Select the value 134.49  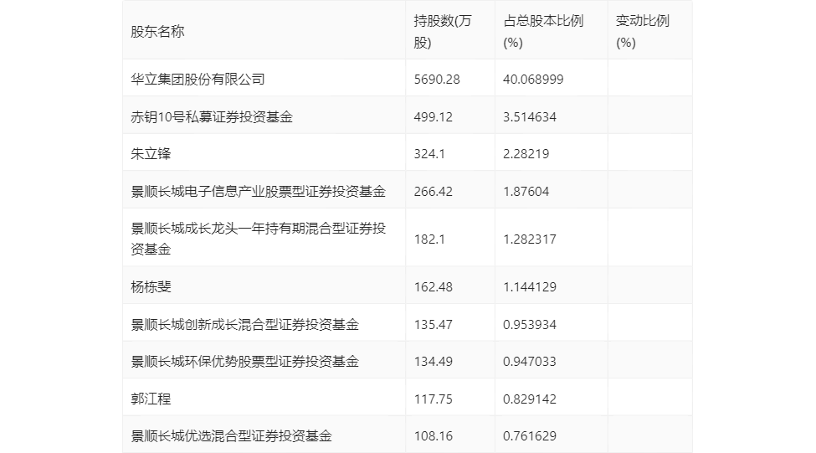434,362
